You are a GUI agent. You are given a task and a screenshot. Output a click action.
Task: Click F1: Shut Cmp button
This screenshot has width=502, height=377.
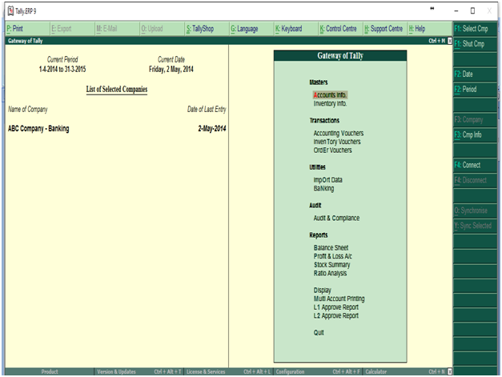tap(475, 44)
